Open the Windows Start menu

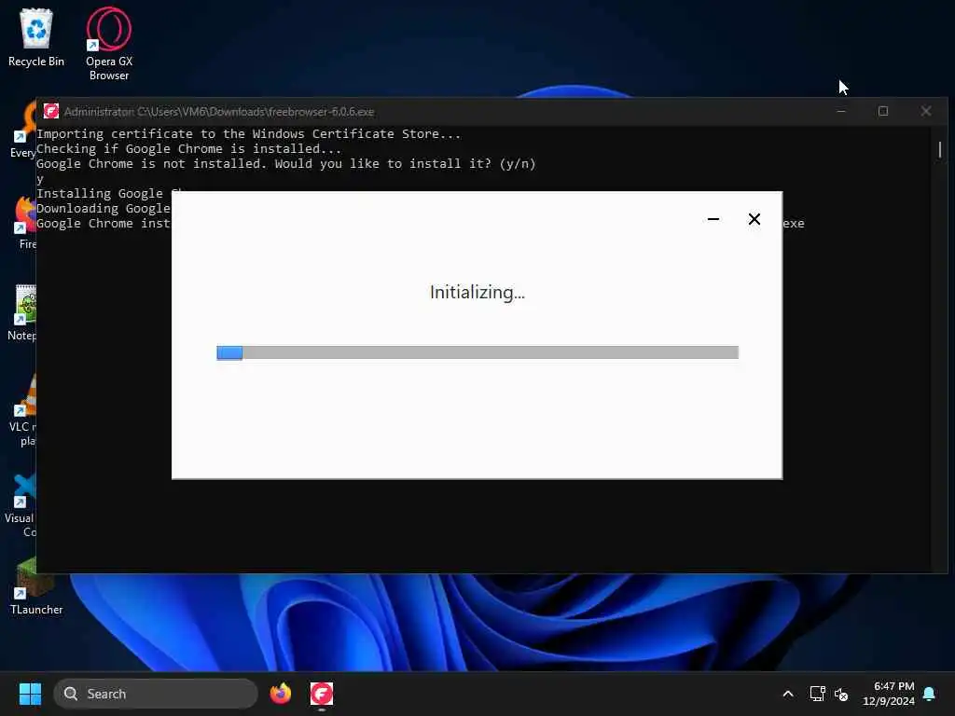tap(30, 694)
